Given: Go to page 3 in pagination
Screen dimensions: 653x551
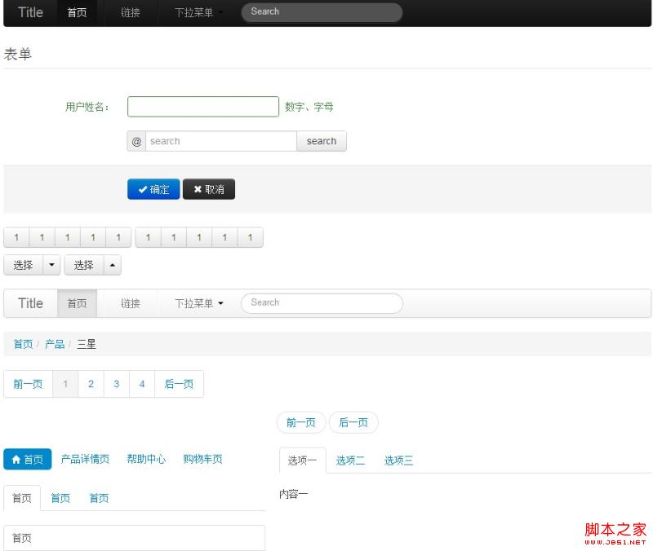Looking at the screenshot, I should 117,384.
